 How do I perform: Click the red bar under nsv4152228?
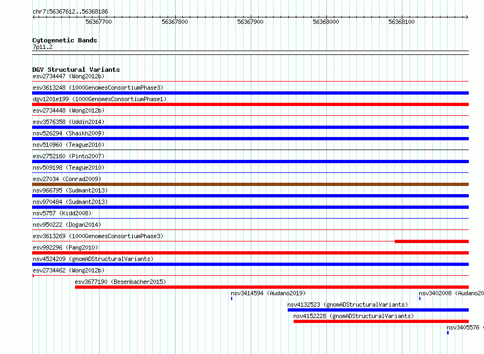(x=381, y=321)
